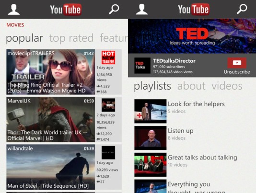Tap the TED banner image
256x193 pixels.
pos(192,36)
